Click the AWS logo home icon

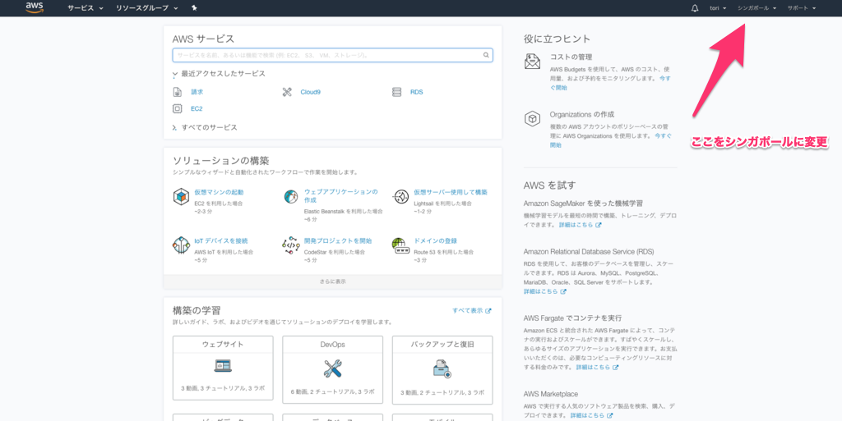pos(35,7)
